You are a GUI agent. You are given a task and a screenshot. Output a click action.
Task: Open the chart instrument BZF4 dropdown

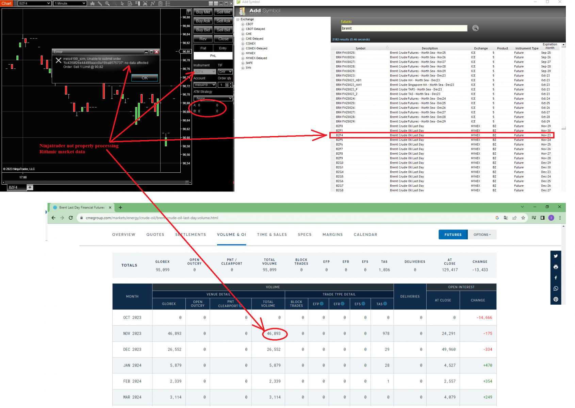(34, 3)
